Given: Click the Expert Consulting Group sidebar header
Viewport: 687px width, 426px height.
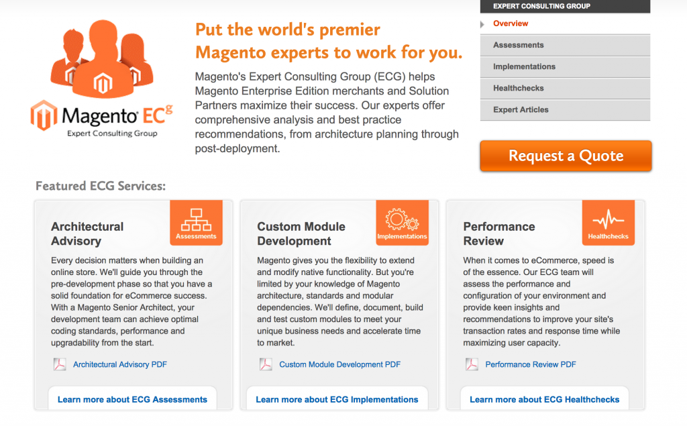Looking at the screenshot, I should (x=565, y=6).
